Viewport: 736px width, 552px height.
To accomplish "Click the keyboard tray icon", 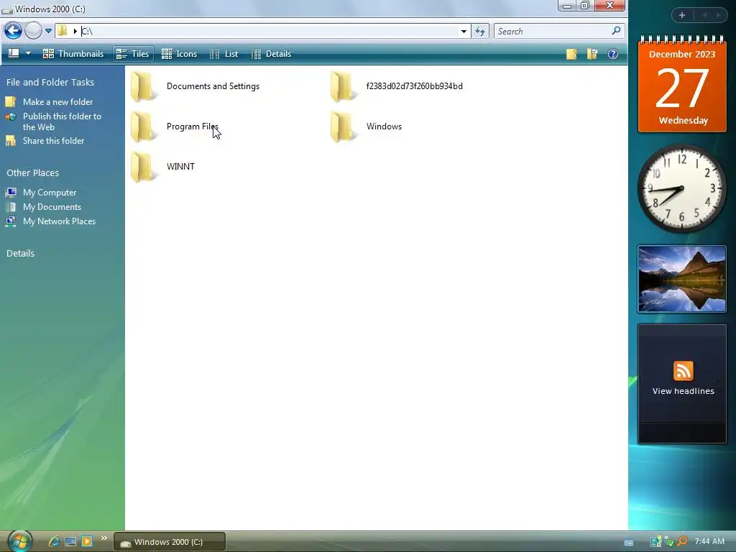I will (629, 543).
